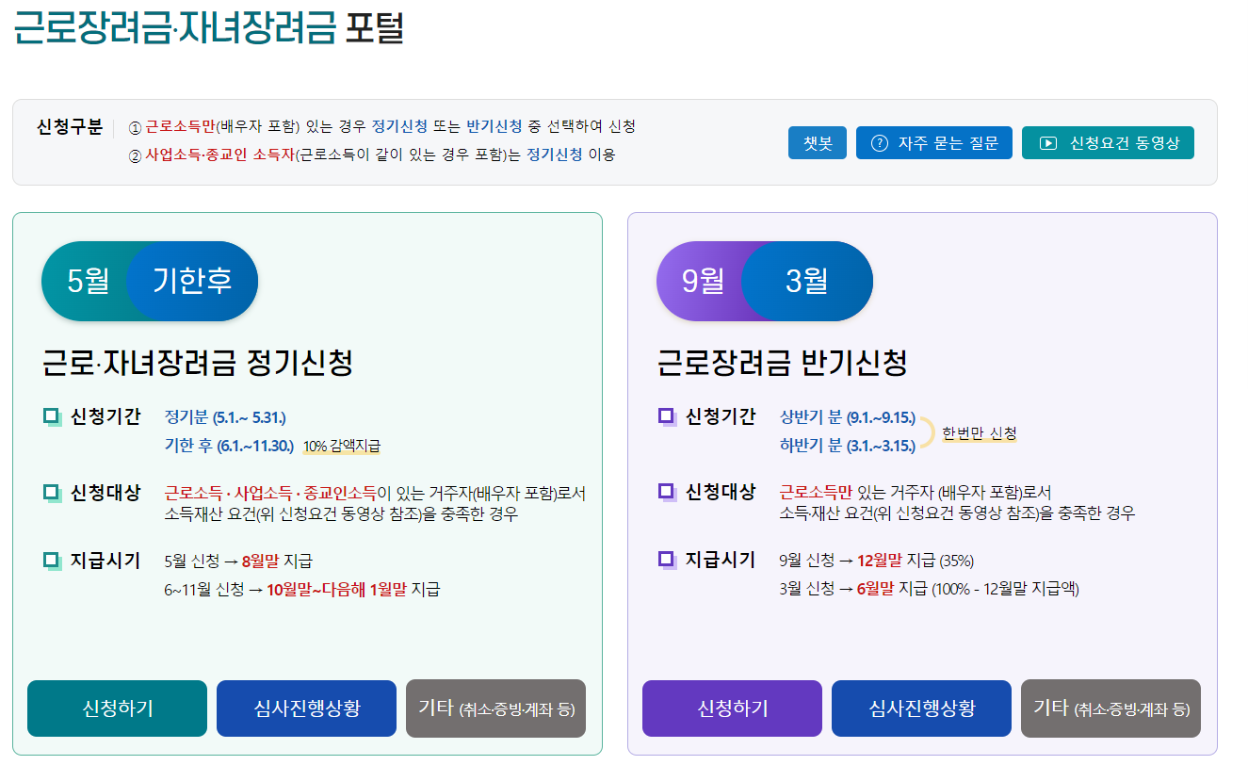
Task: Open 기타 (취소·증빙·계좌 등) in 반기신청 card
Action: tap(1110, 708)
